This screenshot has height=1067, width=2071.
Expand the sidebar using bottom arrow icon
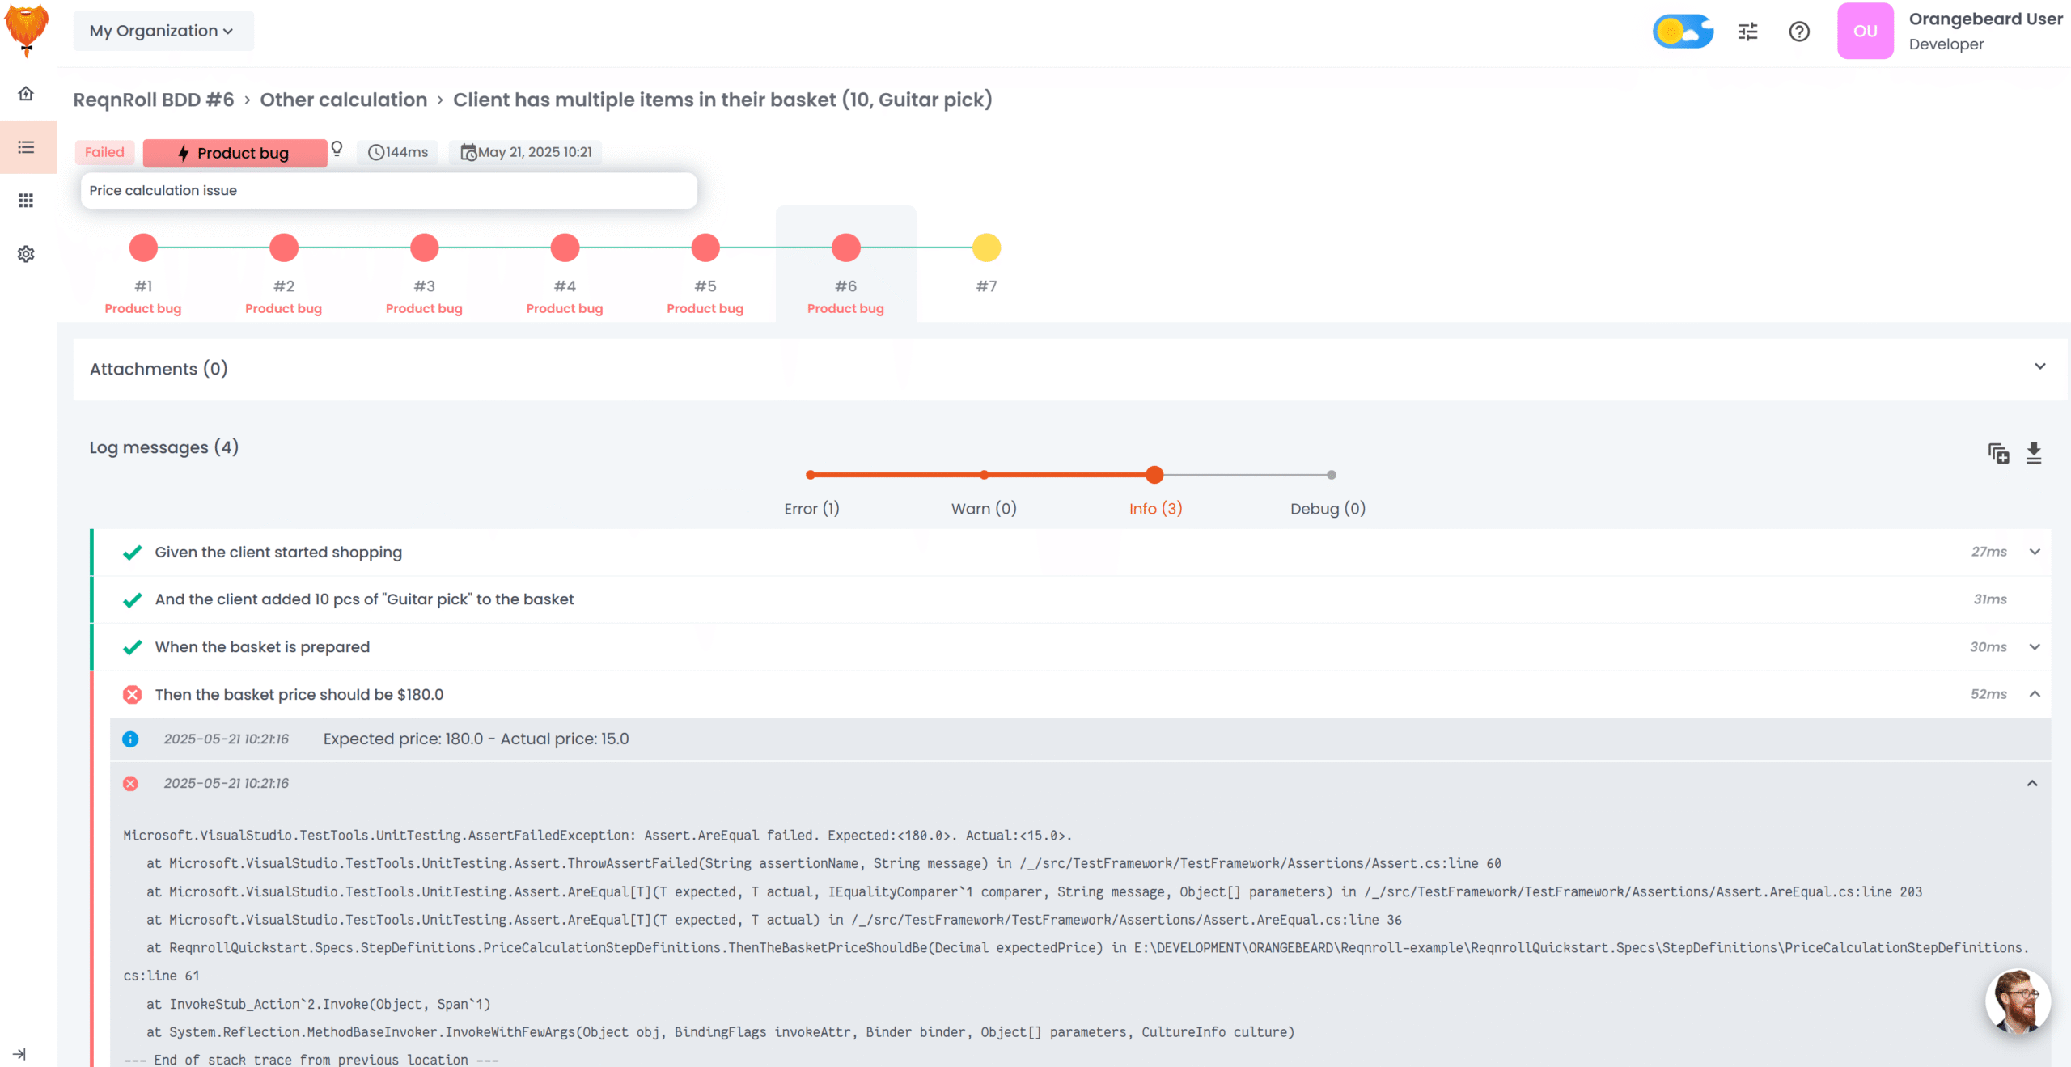click(19, 1054)
